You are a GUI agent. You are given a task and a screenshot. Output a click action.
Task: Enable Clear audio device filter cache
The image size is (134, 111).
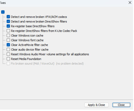(x=8, y=50)
